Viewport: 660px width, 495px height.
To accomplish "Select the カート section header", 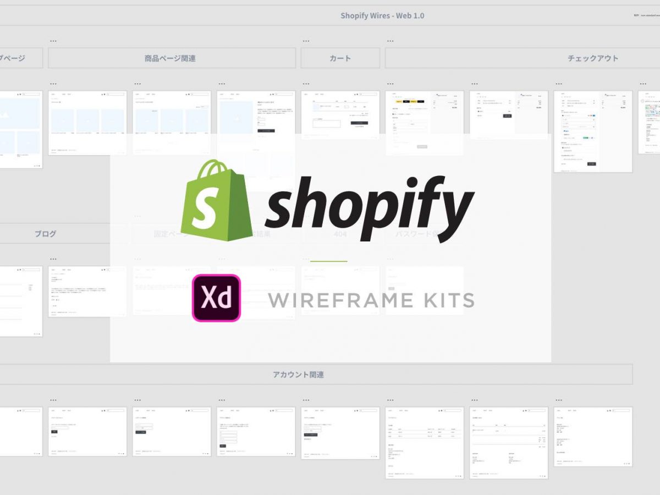I will tap(340, 58).
